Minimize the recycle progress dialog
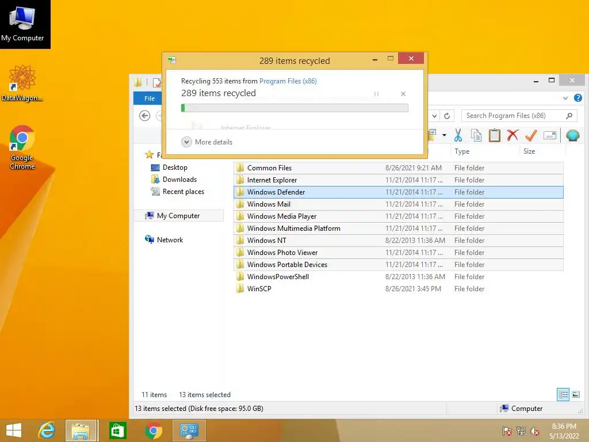The image size is (589, 442). pyautogui.click(x=375, y=59)
